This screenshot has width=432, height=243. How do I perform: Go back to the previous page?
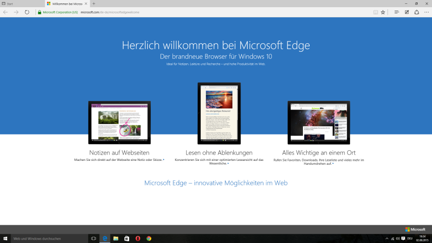click(5, 12)
